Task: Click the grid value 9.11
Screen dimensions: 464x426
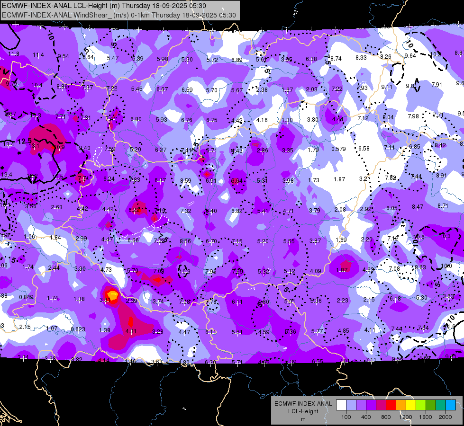Action: point(387,87)
